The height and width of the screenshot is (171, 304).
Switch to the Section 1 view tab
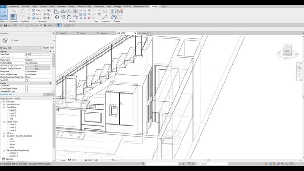coord(104,33)
